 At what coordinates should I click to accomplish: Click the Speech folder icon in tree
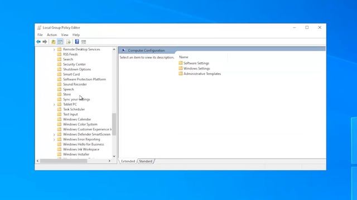pyautogui.click(x=59, y=89)
